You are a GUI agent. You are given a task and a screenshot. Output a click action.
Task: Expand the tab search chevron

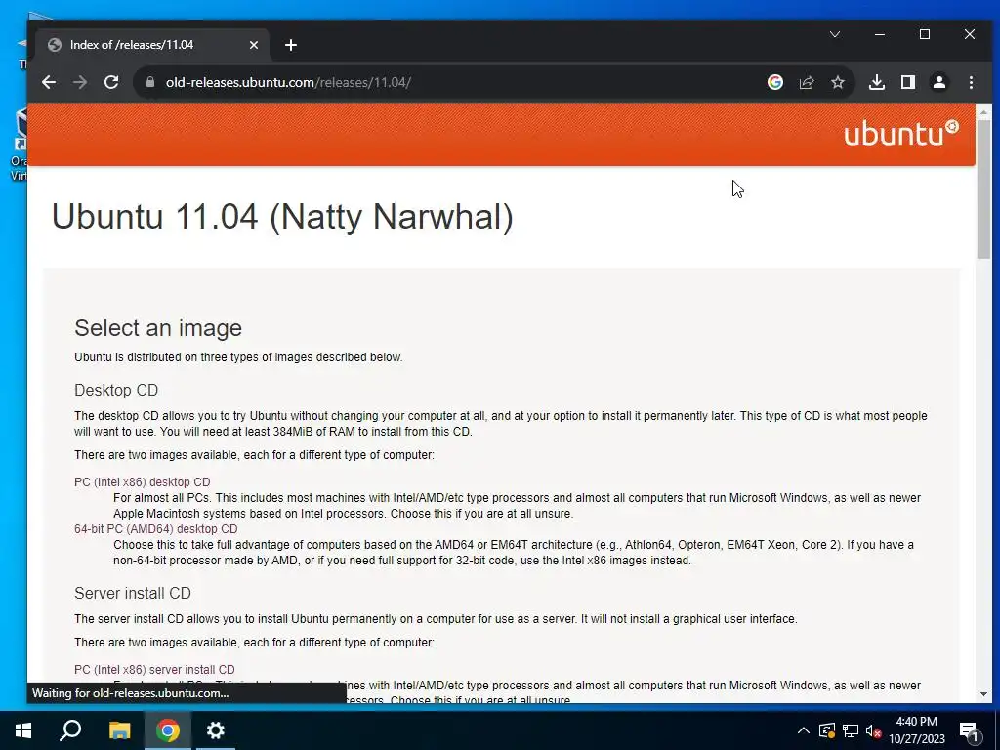pos(835,34)
